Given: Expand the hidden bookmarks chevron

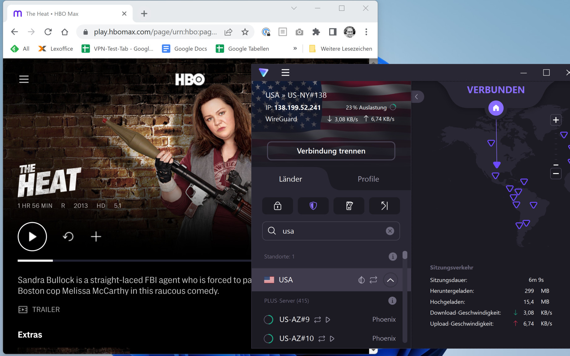Looking at the screenshot, I should click(295, 48).
